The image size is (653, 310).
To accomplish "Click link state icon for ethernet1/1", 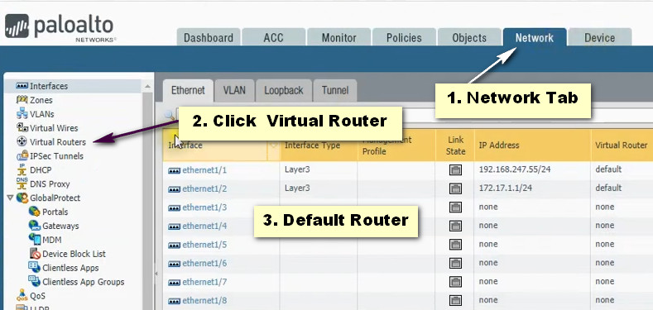I will tap(455, 169).
